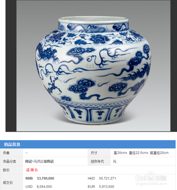The height and width of the screenshot is (190, 177).
Task: Click the RMB 53,760,000 price value
Action: [40, 178]
